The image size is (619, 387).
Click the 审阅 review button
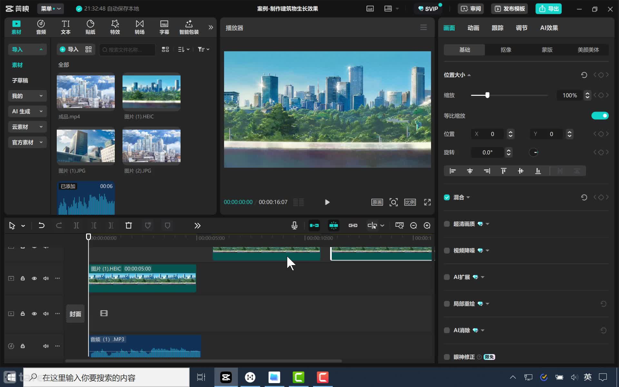(471, 9)
